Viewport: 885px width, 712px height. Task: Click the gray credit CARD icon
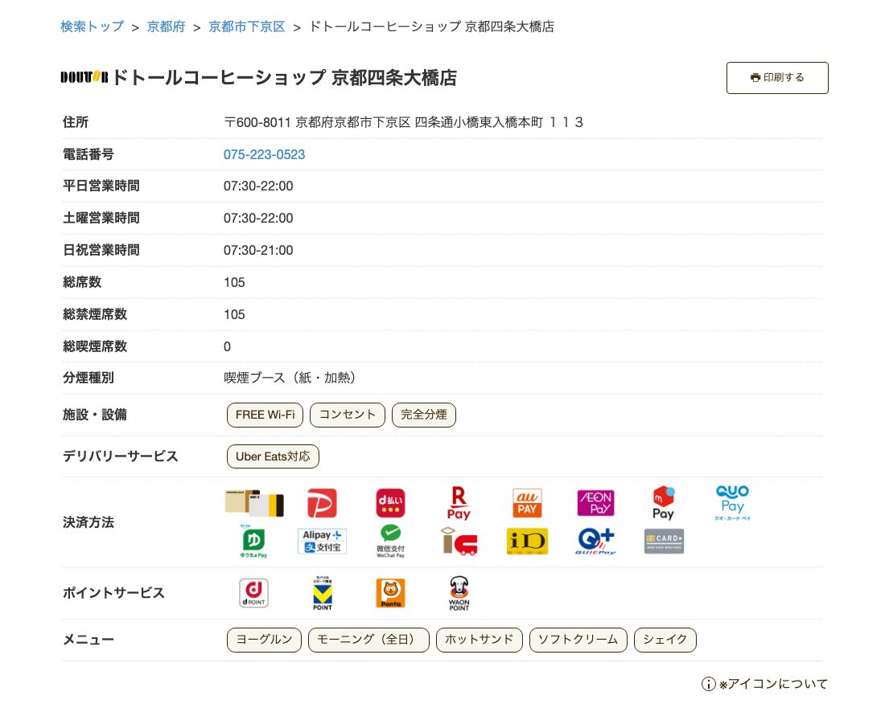point(664,541)
